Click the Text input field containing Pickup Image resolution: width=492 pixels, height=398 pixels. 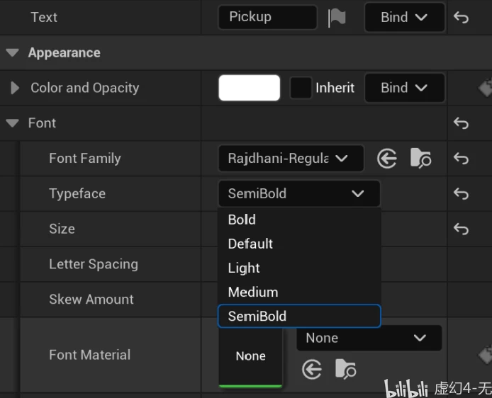(x=267, y=17)
